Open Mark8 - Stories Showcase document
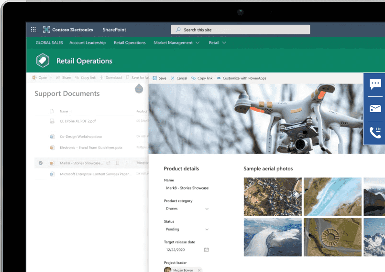The width and height of the screenshot is (385, 272). click(81, 163)
